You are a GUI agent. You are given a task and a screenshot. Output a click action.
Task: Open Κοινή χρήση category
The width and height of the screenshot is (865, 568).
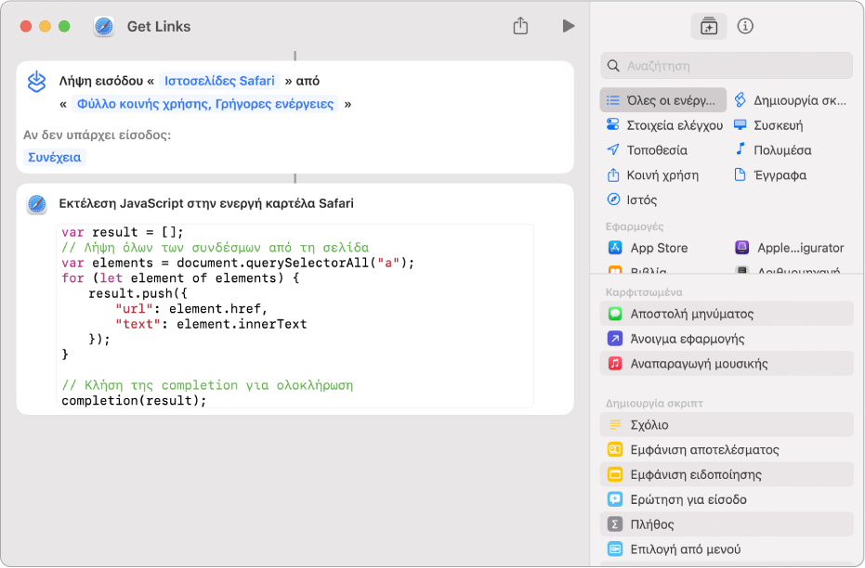tap(652, 175)
